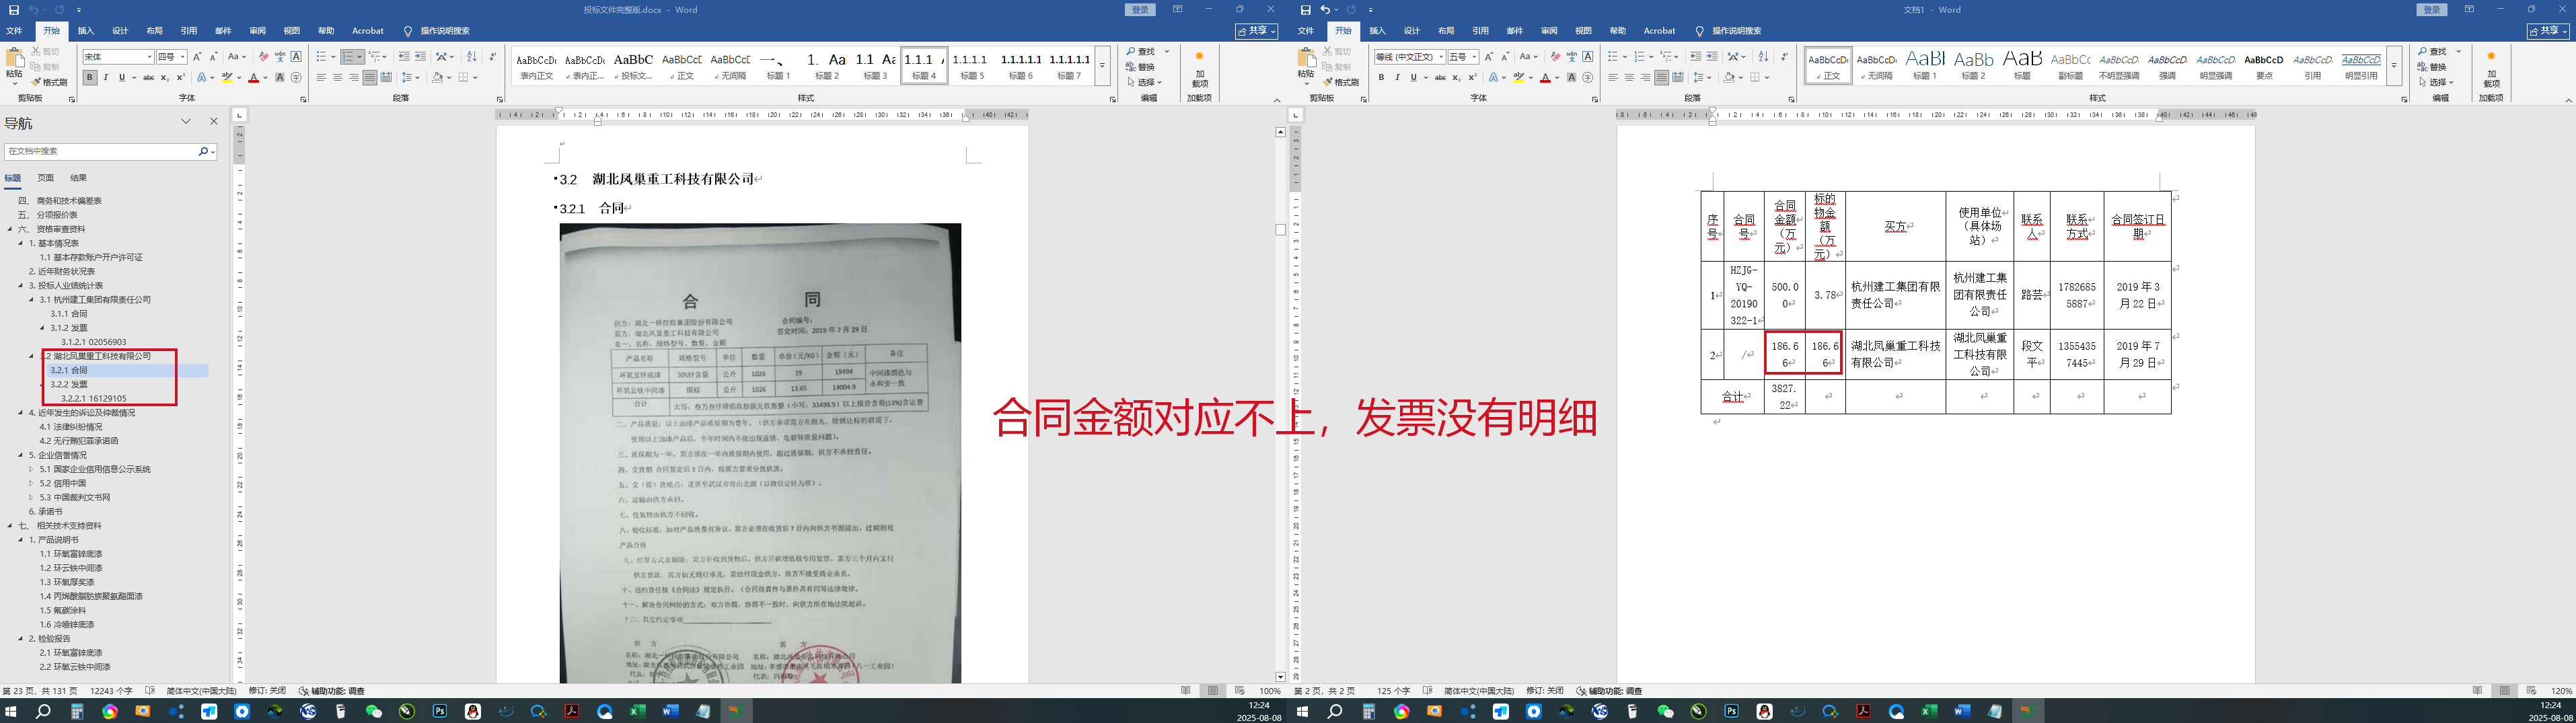This screenshot has width=2576, height=723.
Task: Toggle underline in the 文档1 window
Action: pos(1413,77)
